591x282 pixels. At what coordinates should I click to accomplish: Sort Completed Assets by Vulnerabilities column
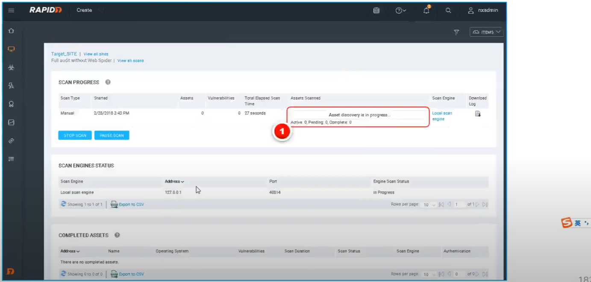click(x=251, y=251)
